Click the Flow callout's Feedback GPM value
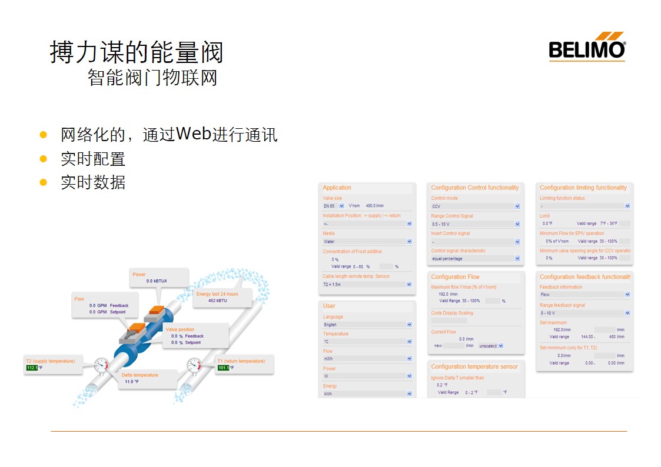Viewport: 661px width, 467px height. point(98,305)
